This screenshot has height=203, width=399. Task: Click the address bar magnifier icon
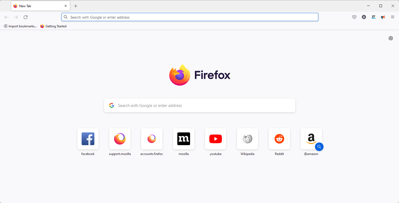[66, 17]
